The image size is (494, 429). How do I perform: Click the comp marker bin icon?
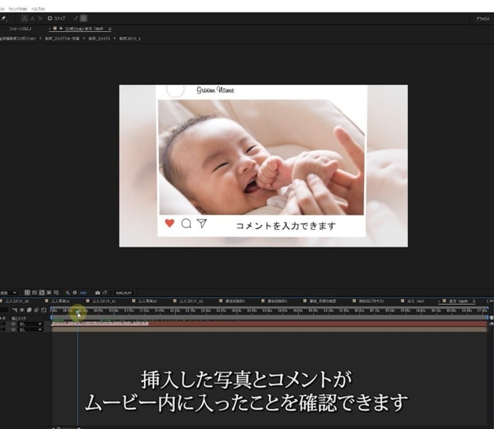point(491,318)
